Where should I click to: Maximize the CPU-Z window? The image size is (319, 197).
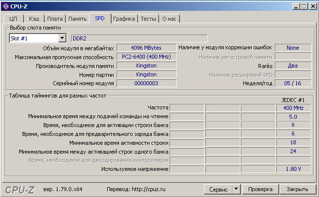point(304,6)
